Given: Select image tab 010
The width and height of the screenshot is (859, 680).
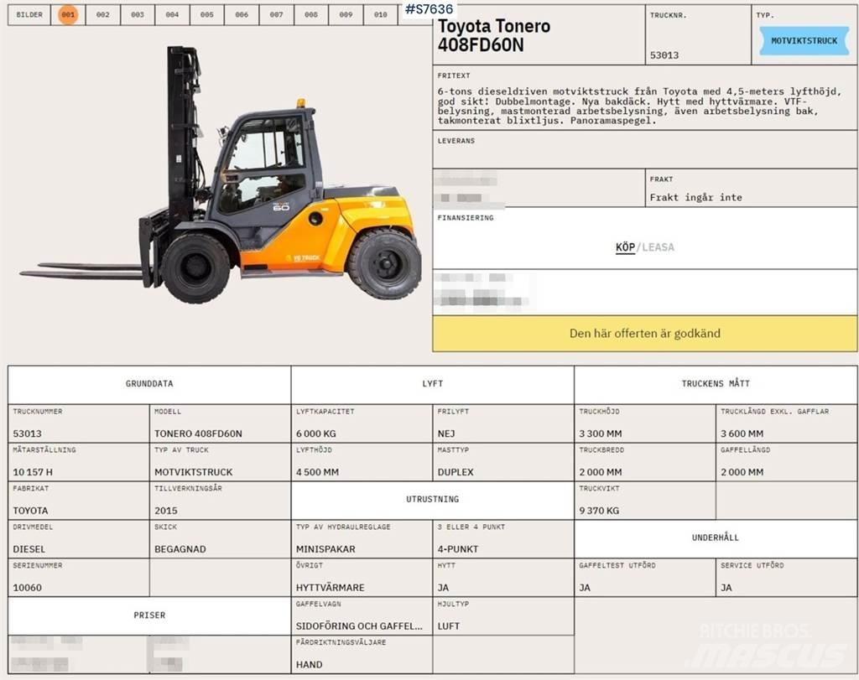Looking at the screenshot, I should (381, 15).
